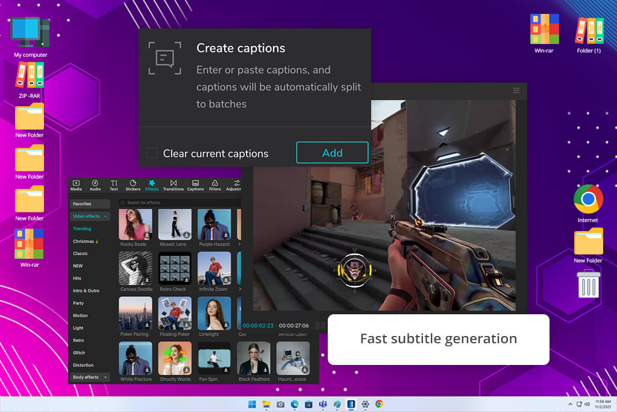
Task: Select the Motion effects category
Action: pos(80,315)
